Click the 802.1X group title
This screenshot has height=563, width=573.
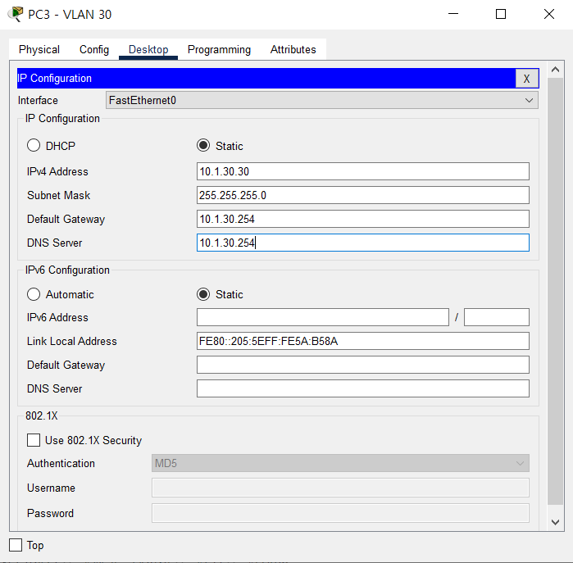(42, 415)
